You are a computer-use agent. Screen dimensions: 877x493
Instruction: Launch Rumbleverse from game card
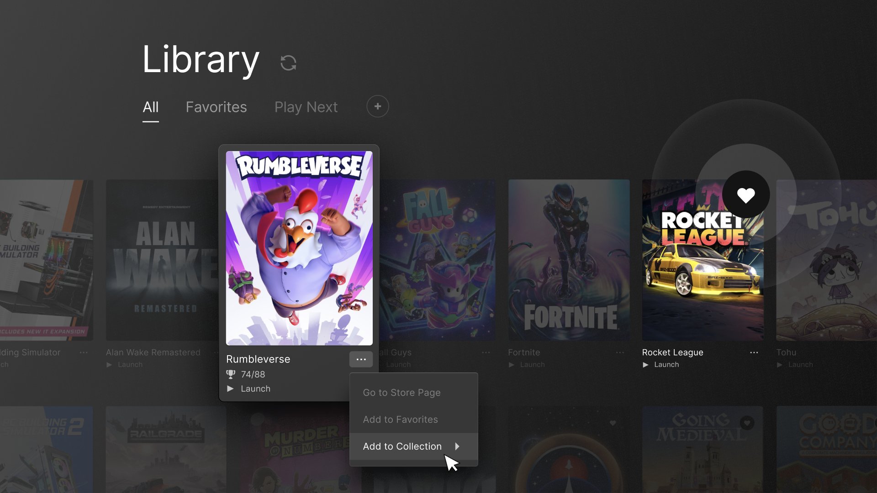pyautogui.click(x=249, y=388)
